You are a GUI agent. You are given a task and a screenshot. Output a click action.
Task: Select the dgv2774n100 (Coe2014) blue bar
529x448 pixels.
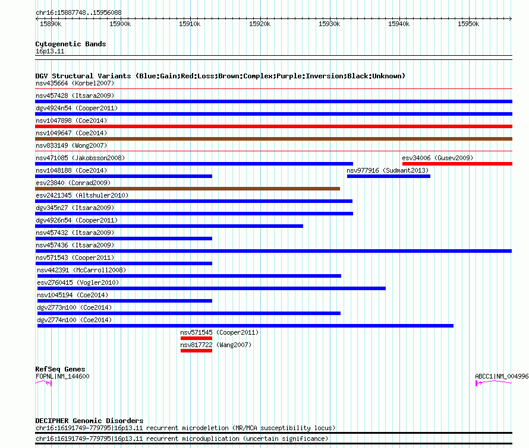point(245,326)
